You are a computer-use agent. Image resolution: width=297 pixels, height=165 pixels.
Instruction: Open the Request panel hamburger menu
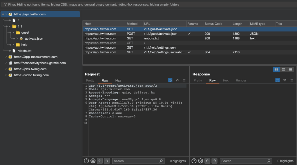tap(184, 80)
